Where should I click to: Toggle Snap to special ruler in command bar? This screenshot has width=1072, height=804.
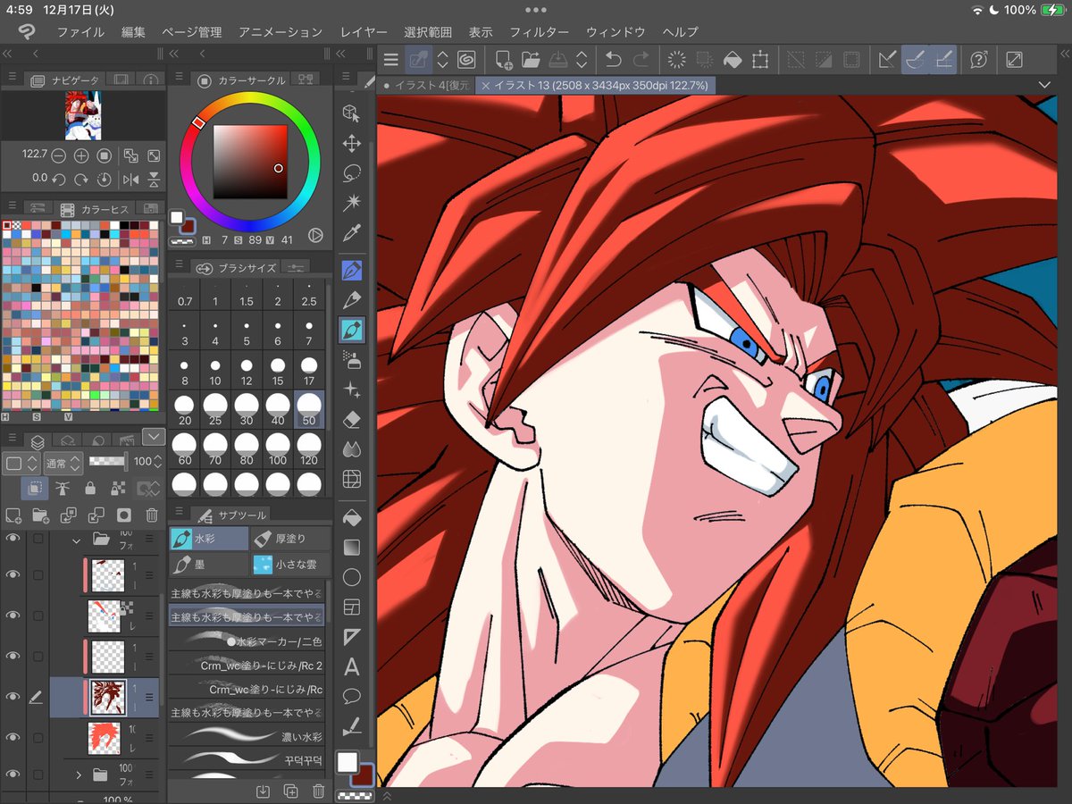coord(916,60)
